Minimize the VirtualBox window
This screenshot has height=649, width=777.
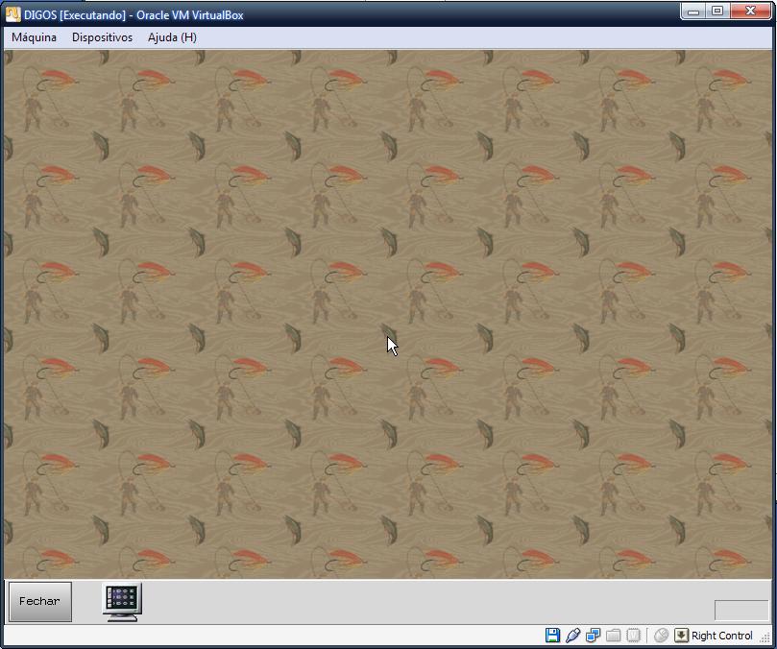pyautogui.click(x=693, y=11)
